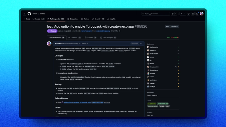Select the 'CI approved' label
226x127 pixels.
[152, 104]
